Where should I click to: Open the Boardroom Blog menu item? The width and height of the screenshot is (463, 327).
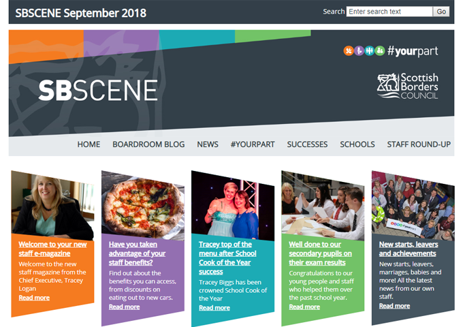coord(148,144)
